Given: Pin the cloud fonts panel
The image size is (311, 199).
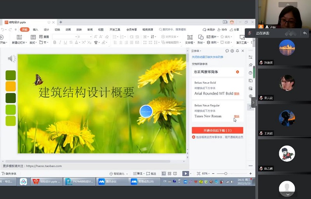Looking at the screenshot, I should pyautogui.click(x=237, y=51).
